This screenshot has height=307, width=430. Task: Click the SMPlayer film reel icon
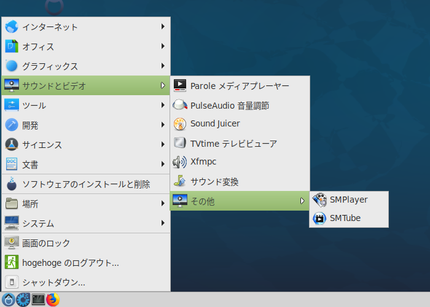tap(319, 200)
